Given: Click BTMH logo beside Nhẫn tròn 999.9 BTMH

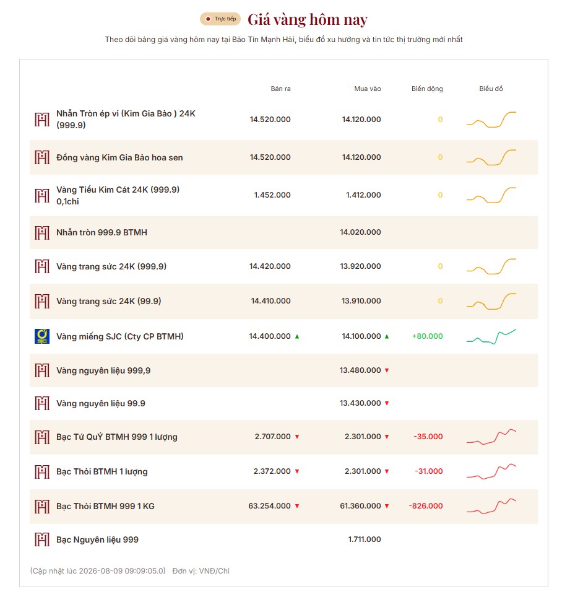Looking at the screenshot, I should (x=42, y=233).
